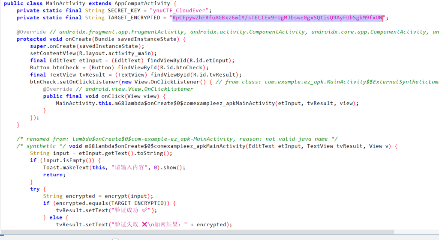Viewport: 439px width, 240px height.
Task: Click the "ynuCTF_CloudEver" secret key string
Action: tap(172, 11)
